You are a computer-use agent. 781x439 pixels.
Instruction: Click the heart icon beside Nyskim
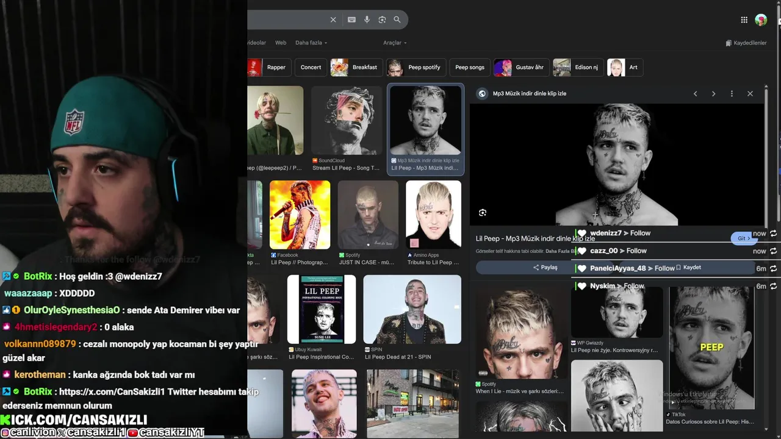582,286
